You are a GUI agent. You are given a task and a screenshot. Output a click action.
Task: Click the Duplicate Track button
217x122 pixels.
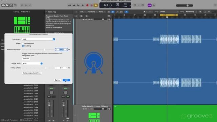pyautogui.click(x=81, y=16)
